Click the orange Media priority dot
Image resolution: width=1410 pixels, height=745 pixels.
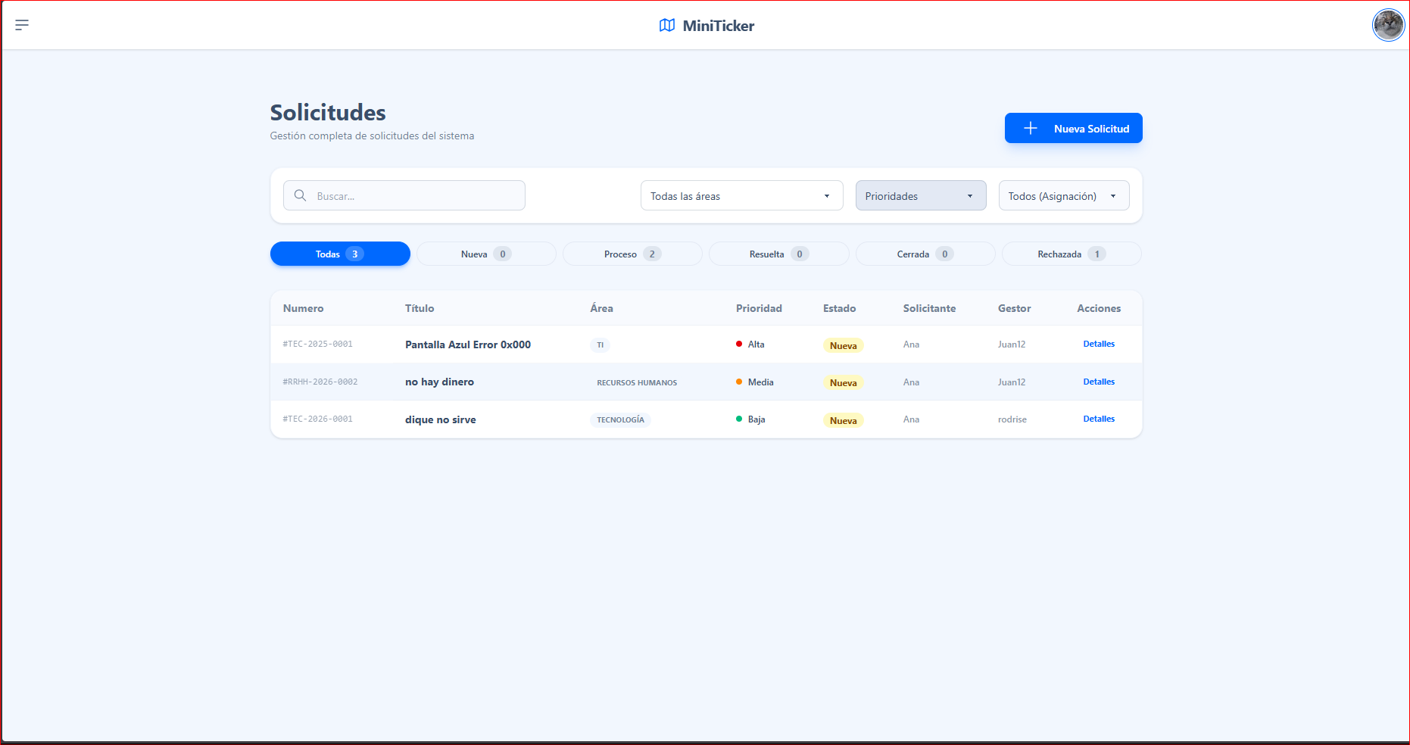click(x=739, y=382)
